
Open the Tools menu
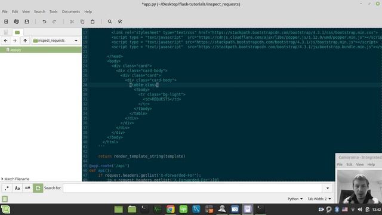(x=53, y=12)
